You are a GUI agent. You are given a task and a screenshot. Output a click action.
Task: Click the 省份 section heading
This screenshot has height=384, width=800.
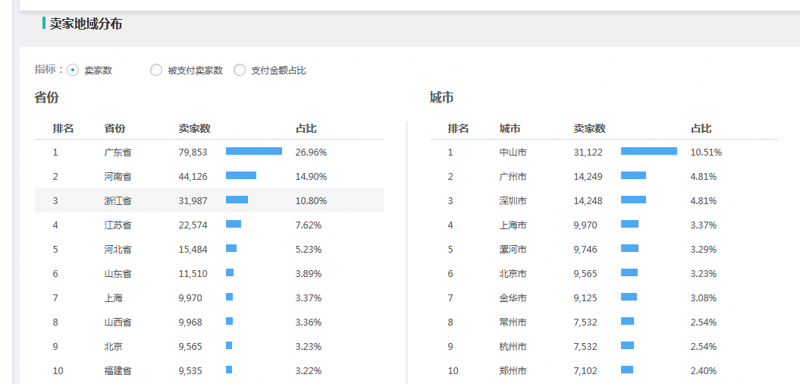tap(46, 98)
